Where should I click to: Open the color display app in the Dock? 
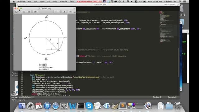pyautogui.click(x=131, y=106)
